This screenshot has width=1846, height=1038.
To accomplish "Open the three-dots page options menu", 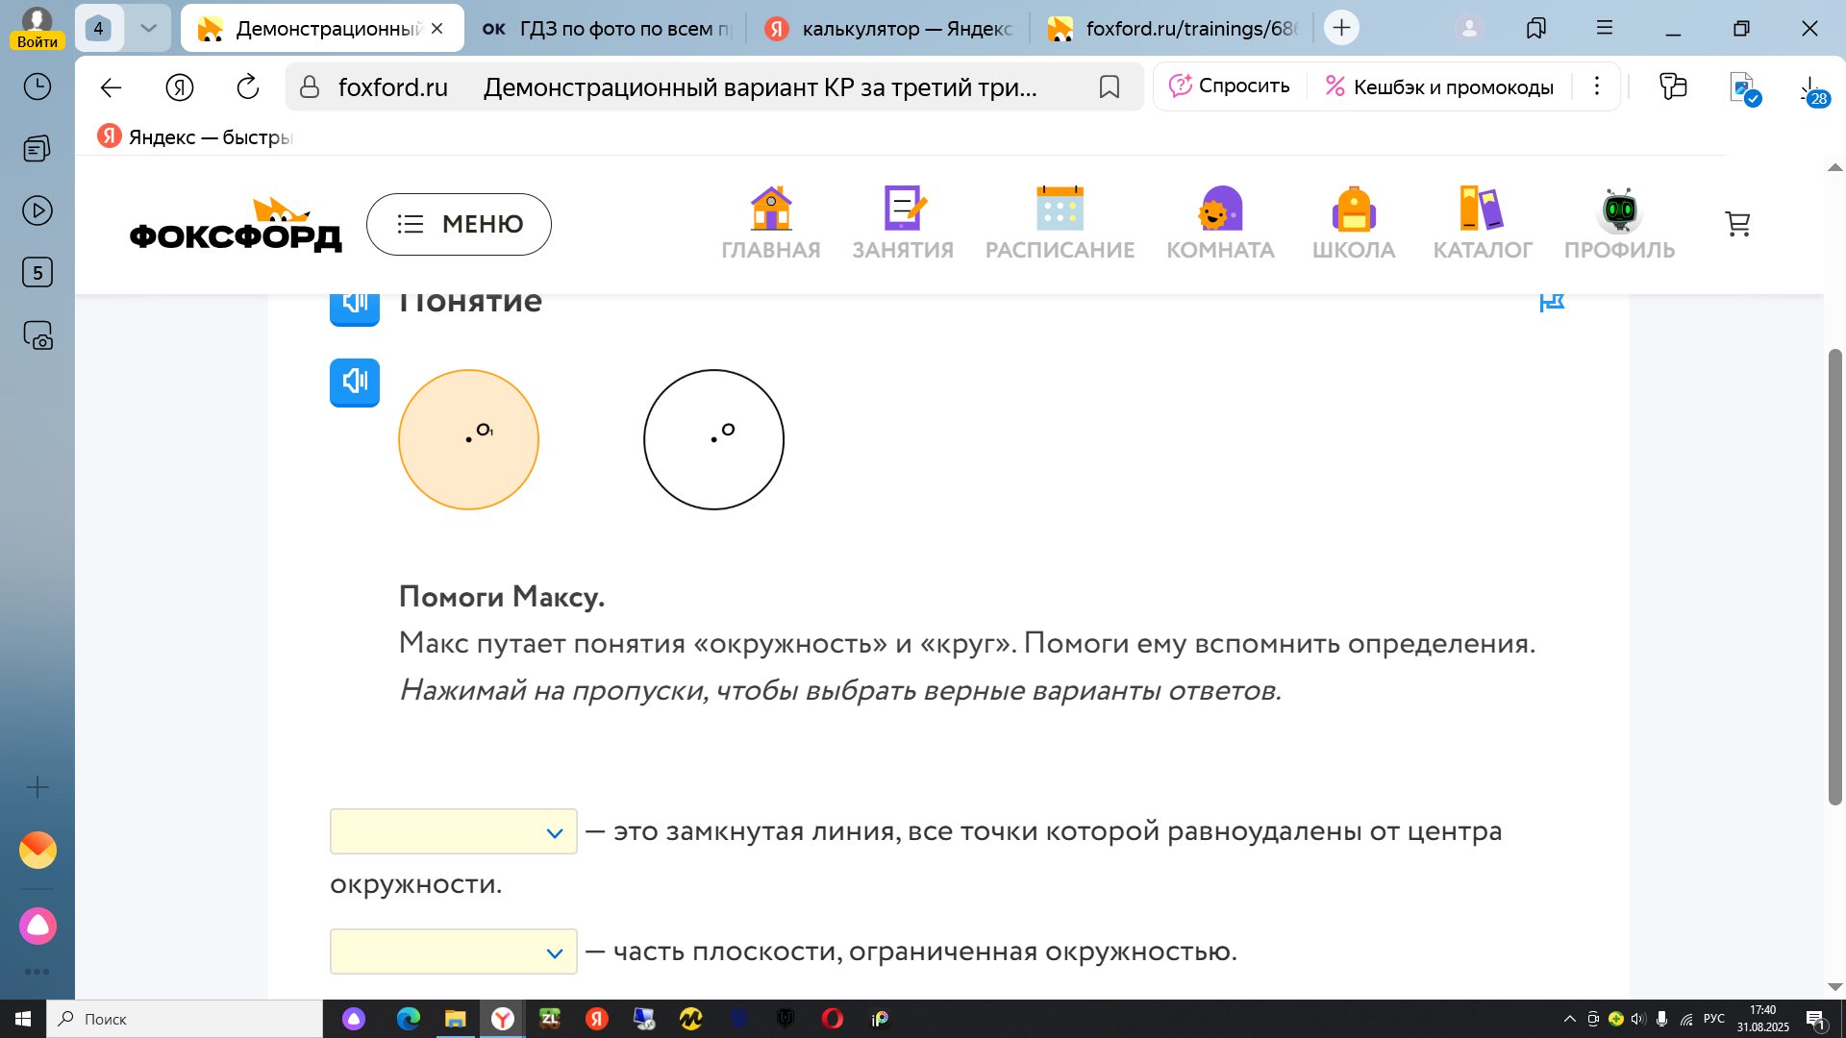I will (x=1596, y=86).
